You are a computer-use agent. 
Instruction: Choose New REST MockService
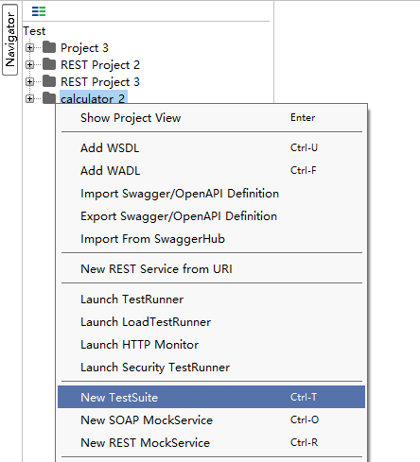pyautogui.click(x=211, y=443)
